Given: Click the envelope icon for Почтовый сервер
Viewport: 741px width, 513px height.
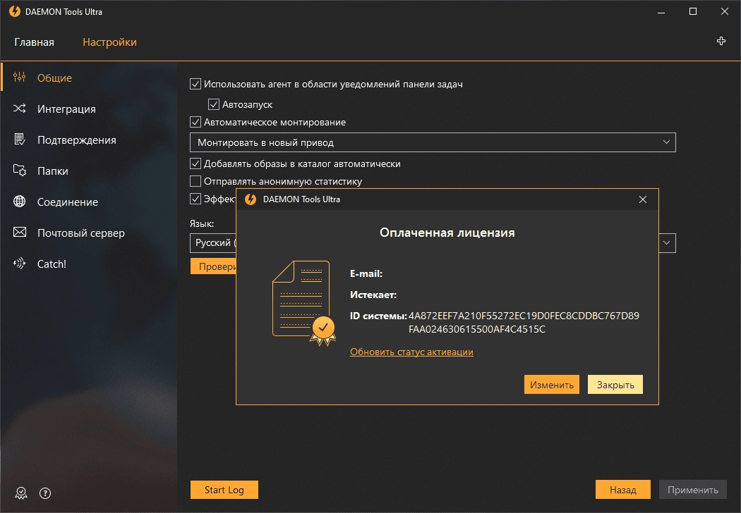Looking at the screenshot, I should (19, 233).
